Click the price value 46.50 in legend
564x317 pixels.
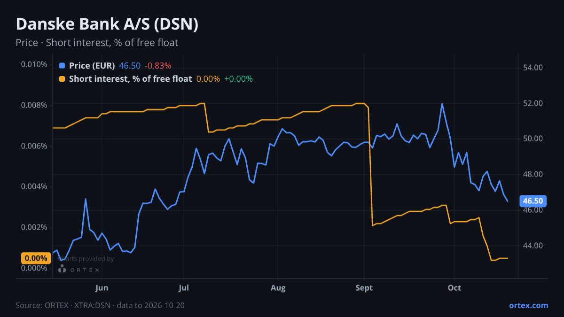(130, 66)
